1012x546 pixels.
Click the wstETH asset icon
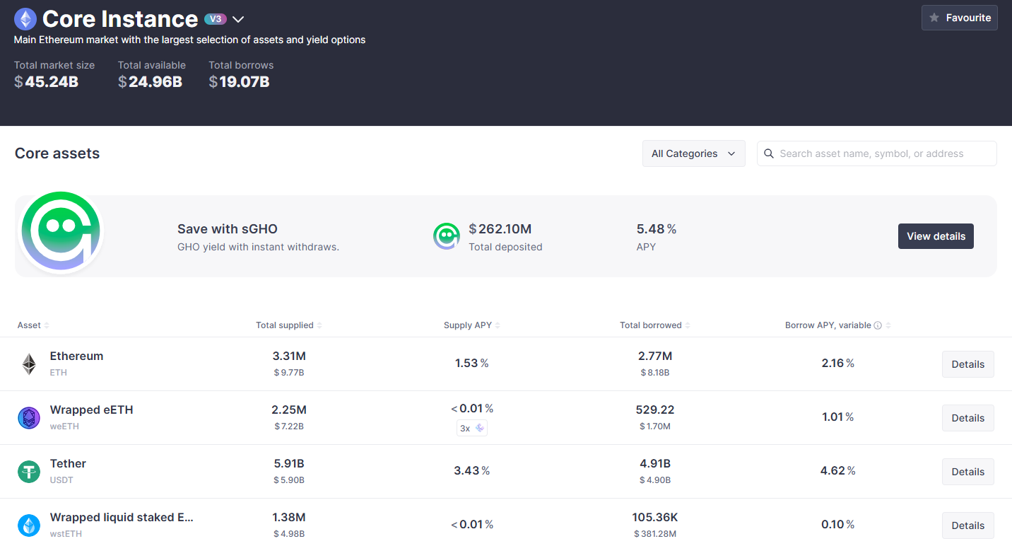29,525
